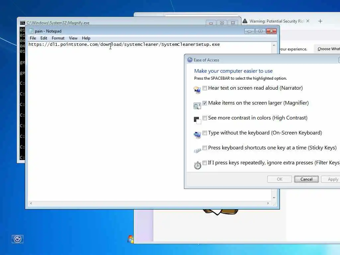Enable the On-Screen Keyboard checkbox
The image size is (340, 255).
pos(205,133)
